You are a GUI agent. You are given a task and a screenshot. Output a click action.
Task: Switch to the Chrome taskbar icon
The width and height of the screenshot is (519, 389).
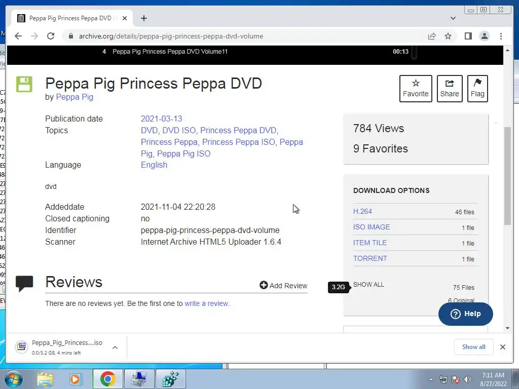[107, 379]
